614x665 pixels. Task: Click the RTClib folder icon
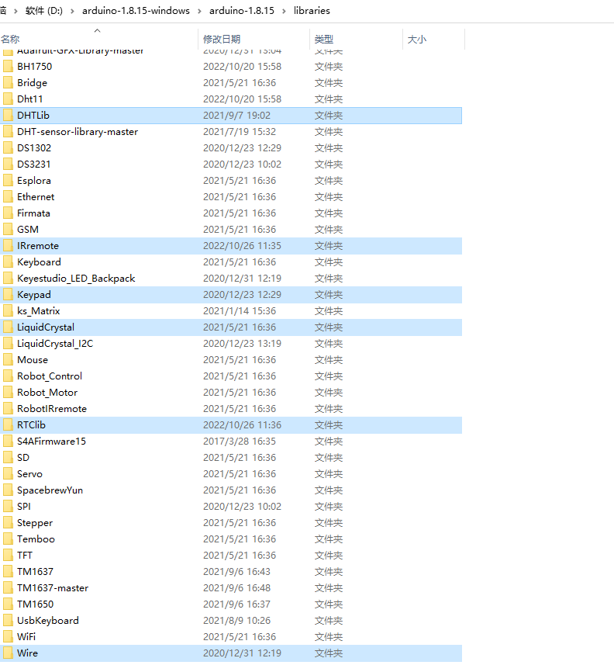[8, 425]
